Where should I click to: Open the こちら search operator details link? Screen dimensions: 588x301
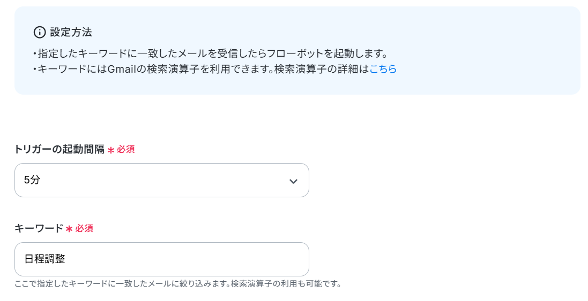(x=383, y=69)
